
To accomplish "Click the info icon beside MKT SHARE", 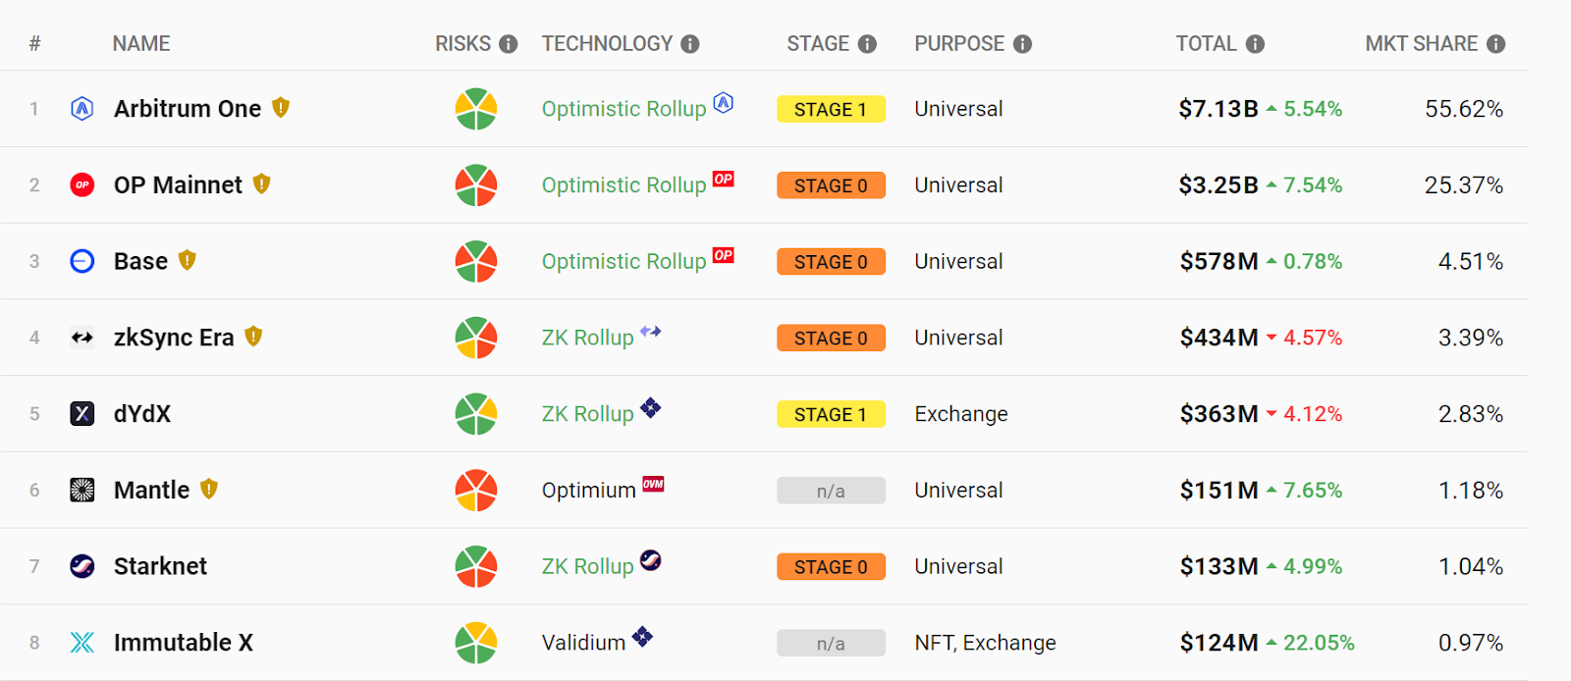I will click(1495, 44).
